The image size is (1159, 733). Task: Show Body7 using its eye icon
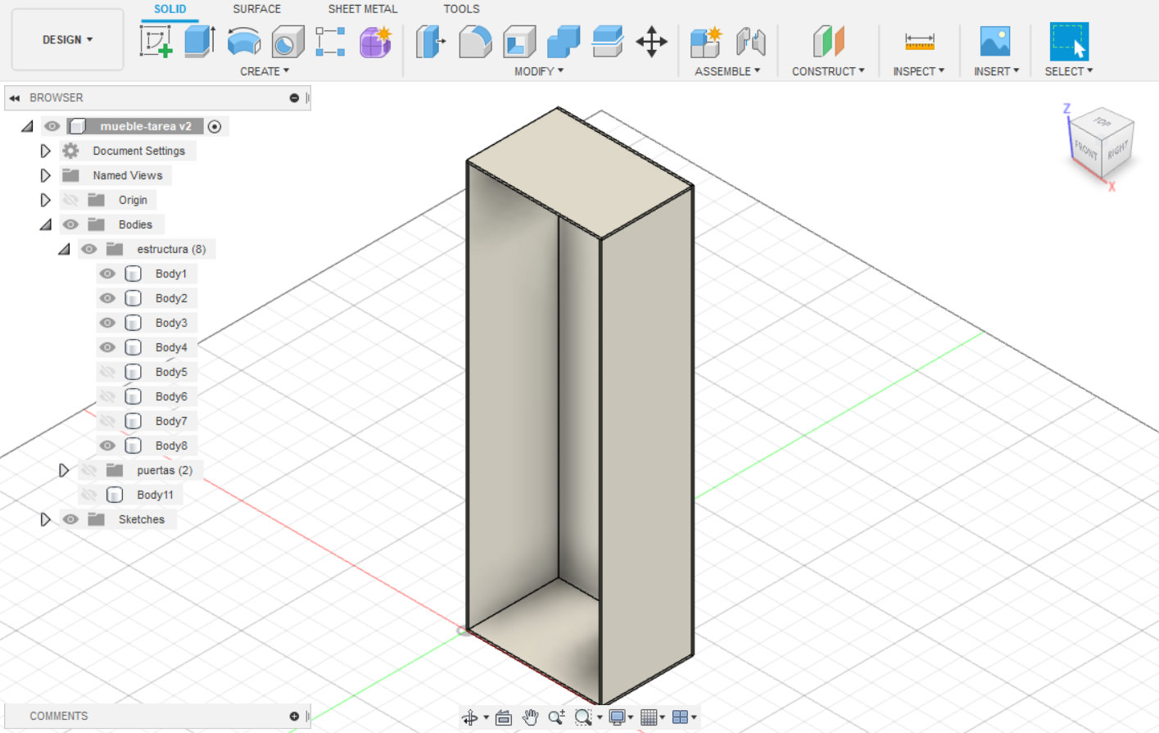click(x=107, y=421)
